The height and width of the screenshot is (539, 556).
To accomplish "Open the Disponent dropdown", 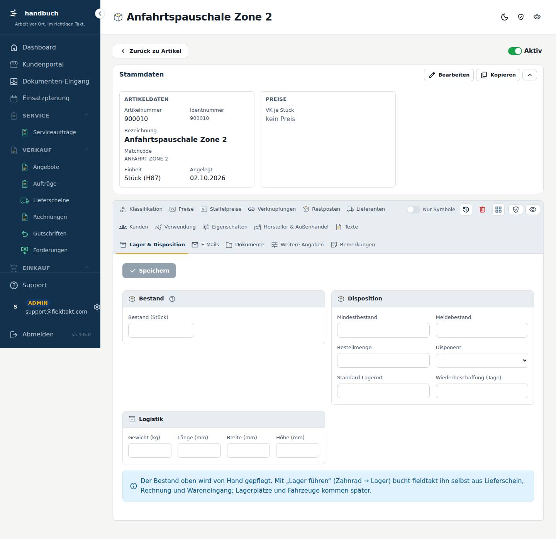I will pos(482,360).
